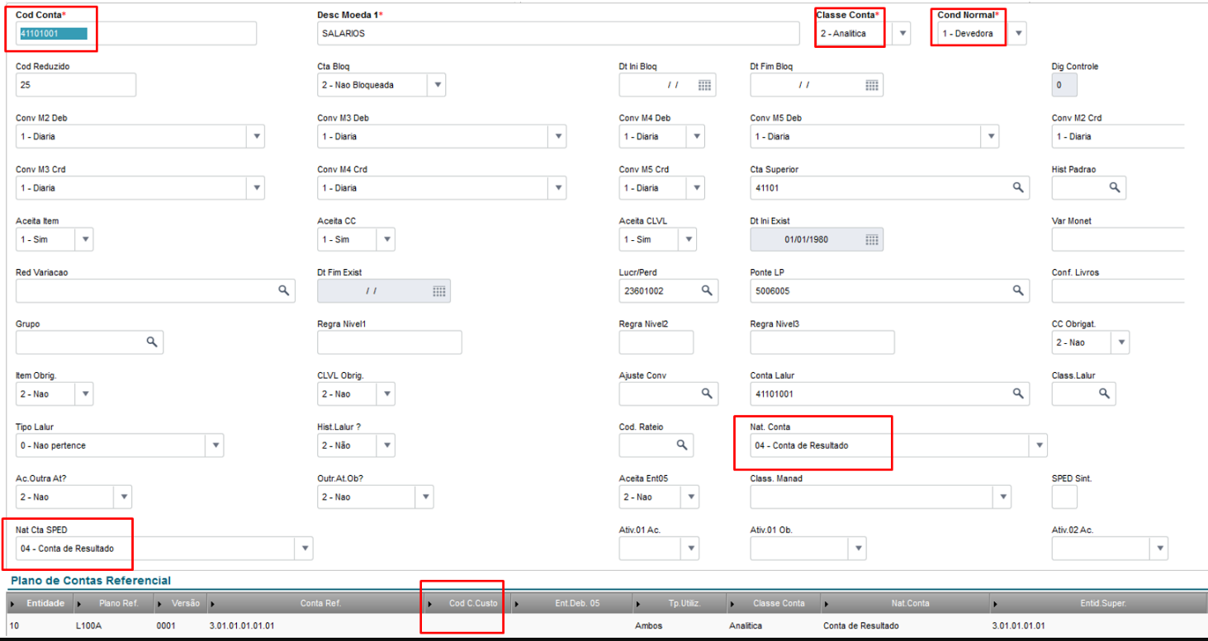
Task: Select the 3.01.01.01.01.01 Conta Ref. cell
Action: (x=242, y=626)
